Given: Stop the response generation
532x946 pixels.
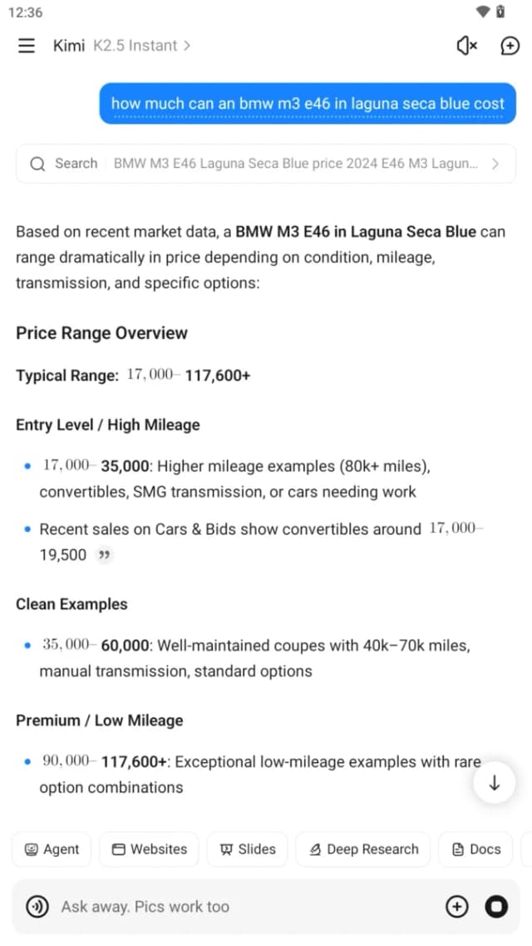Looking at the screenshot, I should [x=496, y=906].
